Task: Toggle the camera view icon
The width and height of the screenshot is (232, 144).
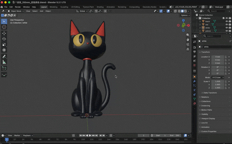Action: pyautogui.click(x=188, y=44)
